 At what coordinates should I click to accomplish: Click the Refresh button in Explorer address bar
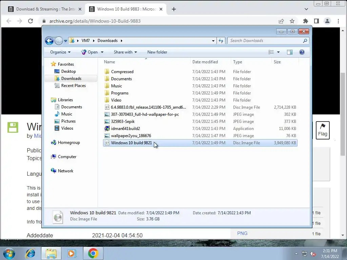click(221, 41)
